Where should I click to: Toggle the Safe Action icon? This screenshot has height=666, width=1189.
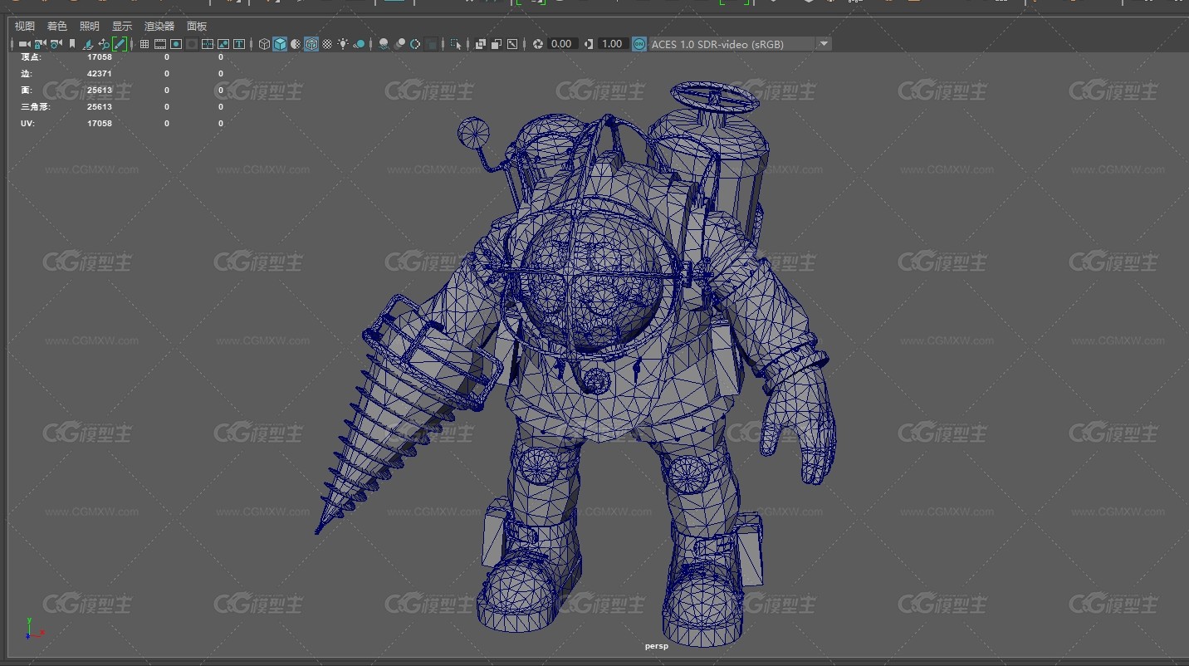pyautogui.click(x=223, y=44)
